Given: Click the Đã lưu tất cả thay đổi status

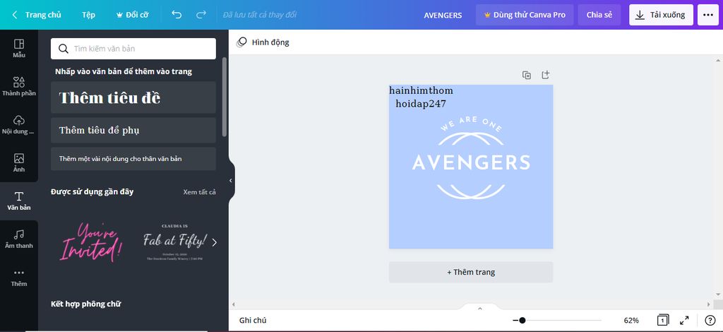Looking at the screenshot, I should click(260, 15).
